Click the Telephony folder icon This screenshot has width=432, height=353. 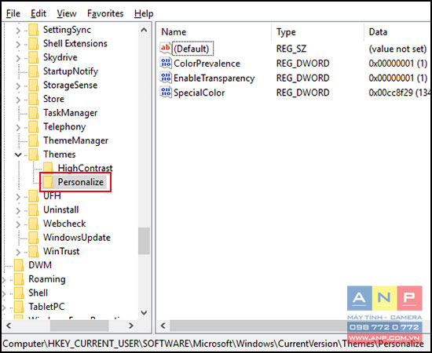(x=34, y=127)
